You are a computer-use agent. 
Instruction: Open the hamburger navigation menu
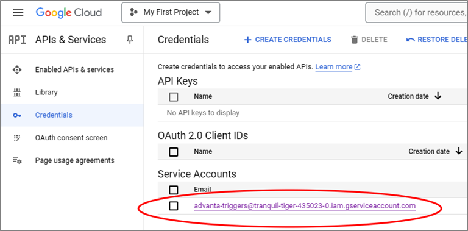click(x=18, y=13)
